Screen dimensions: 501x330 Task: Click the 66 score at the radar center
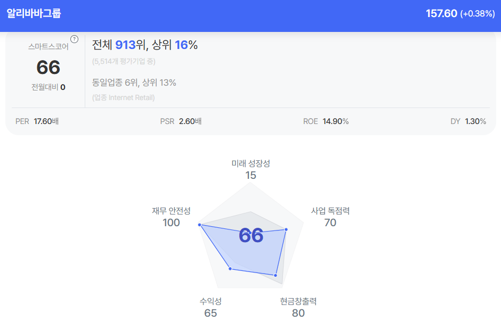[251, 235]
